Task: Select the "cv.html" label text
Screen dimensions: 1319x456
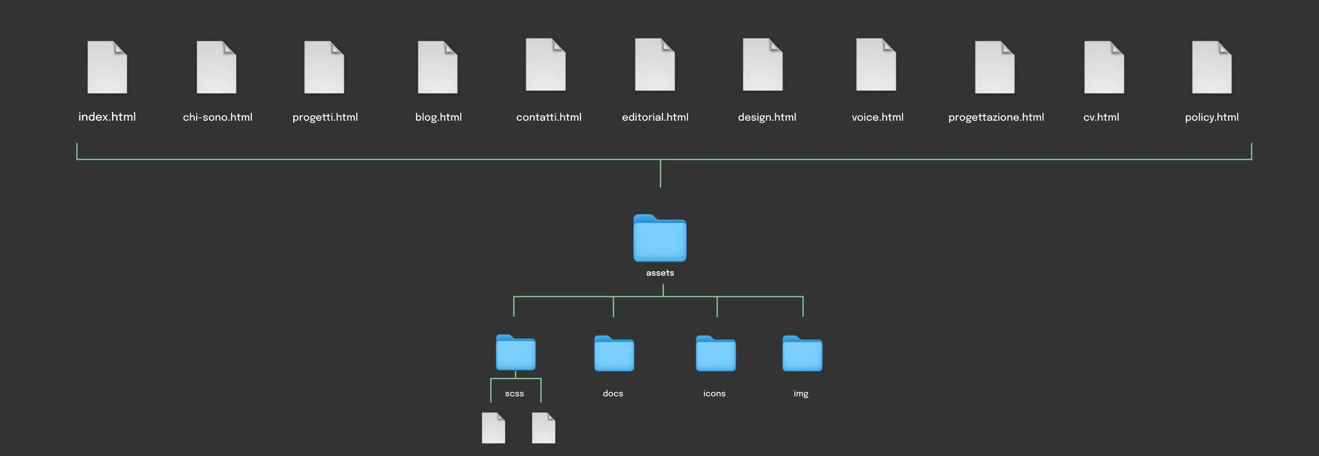Action: 1101,117
